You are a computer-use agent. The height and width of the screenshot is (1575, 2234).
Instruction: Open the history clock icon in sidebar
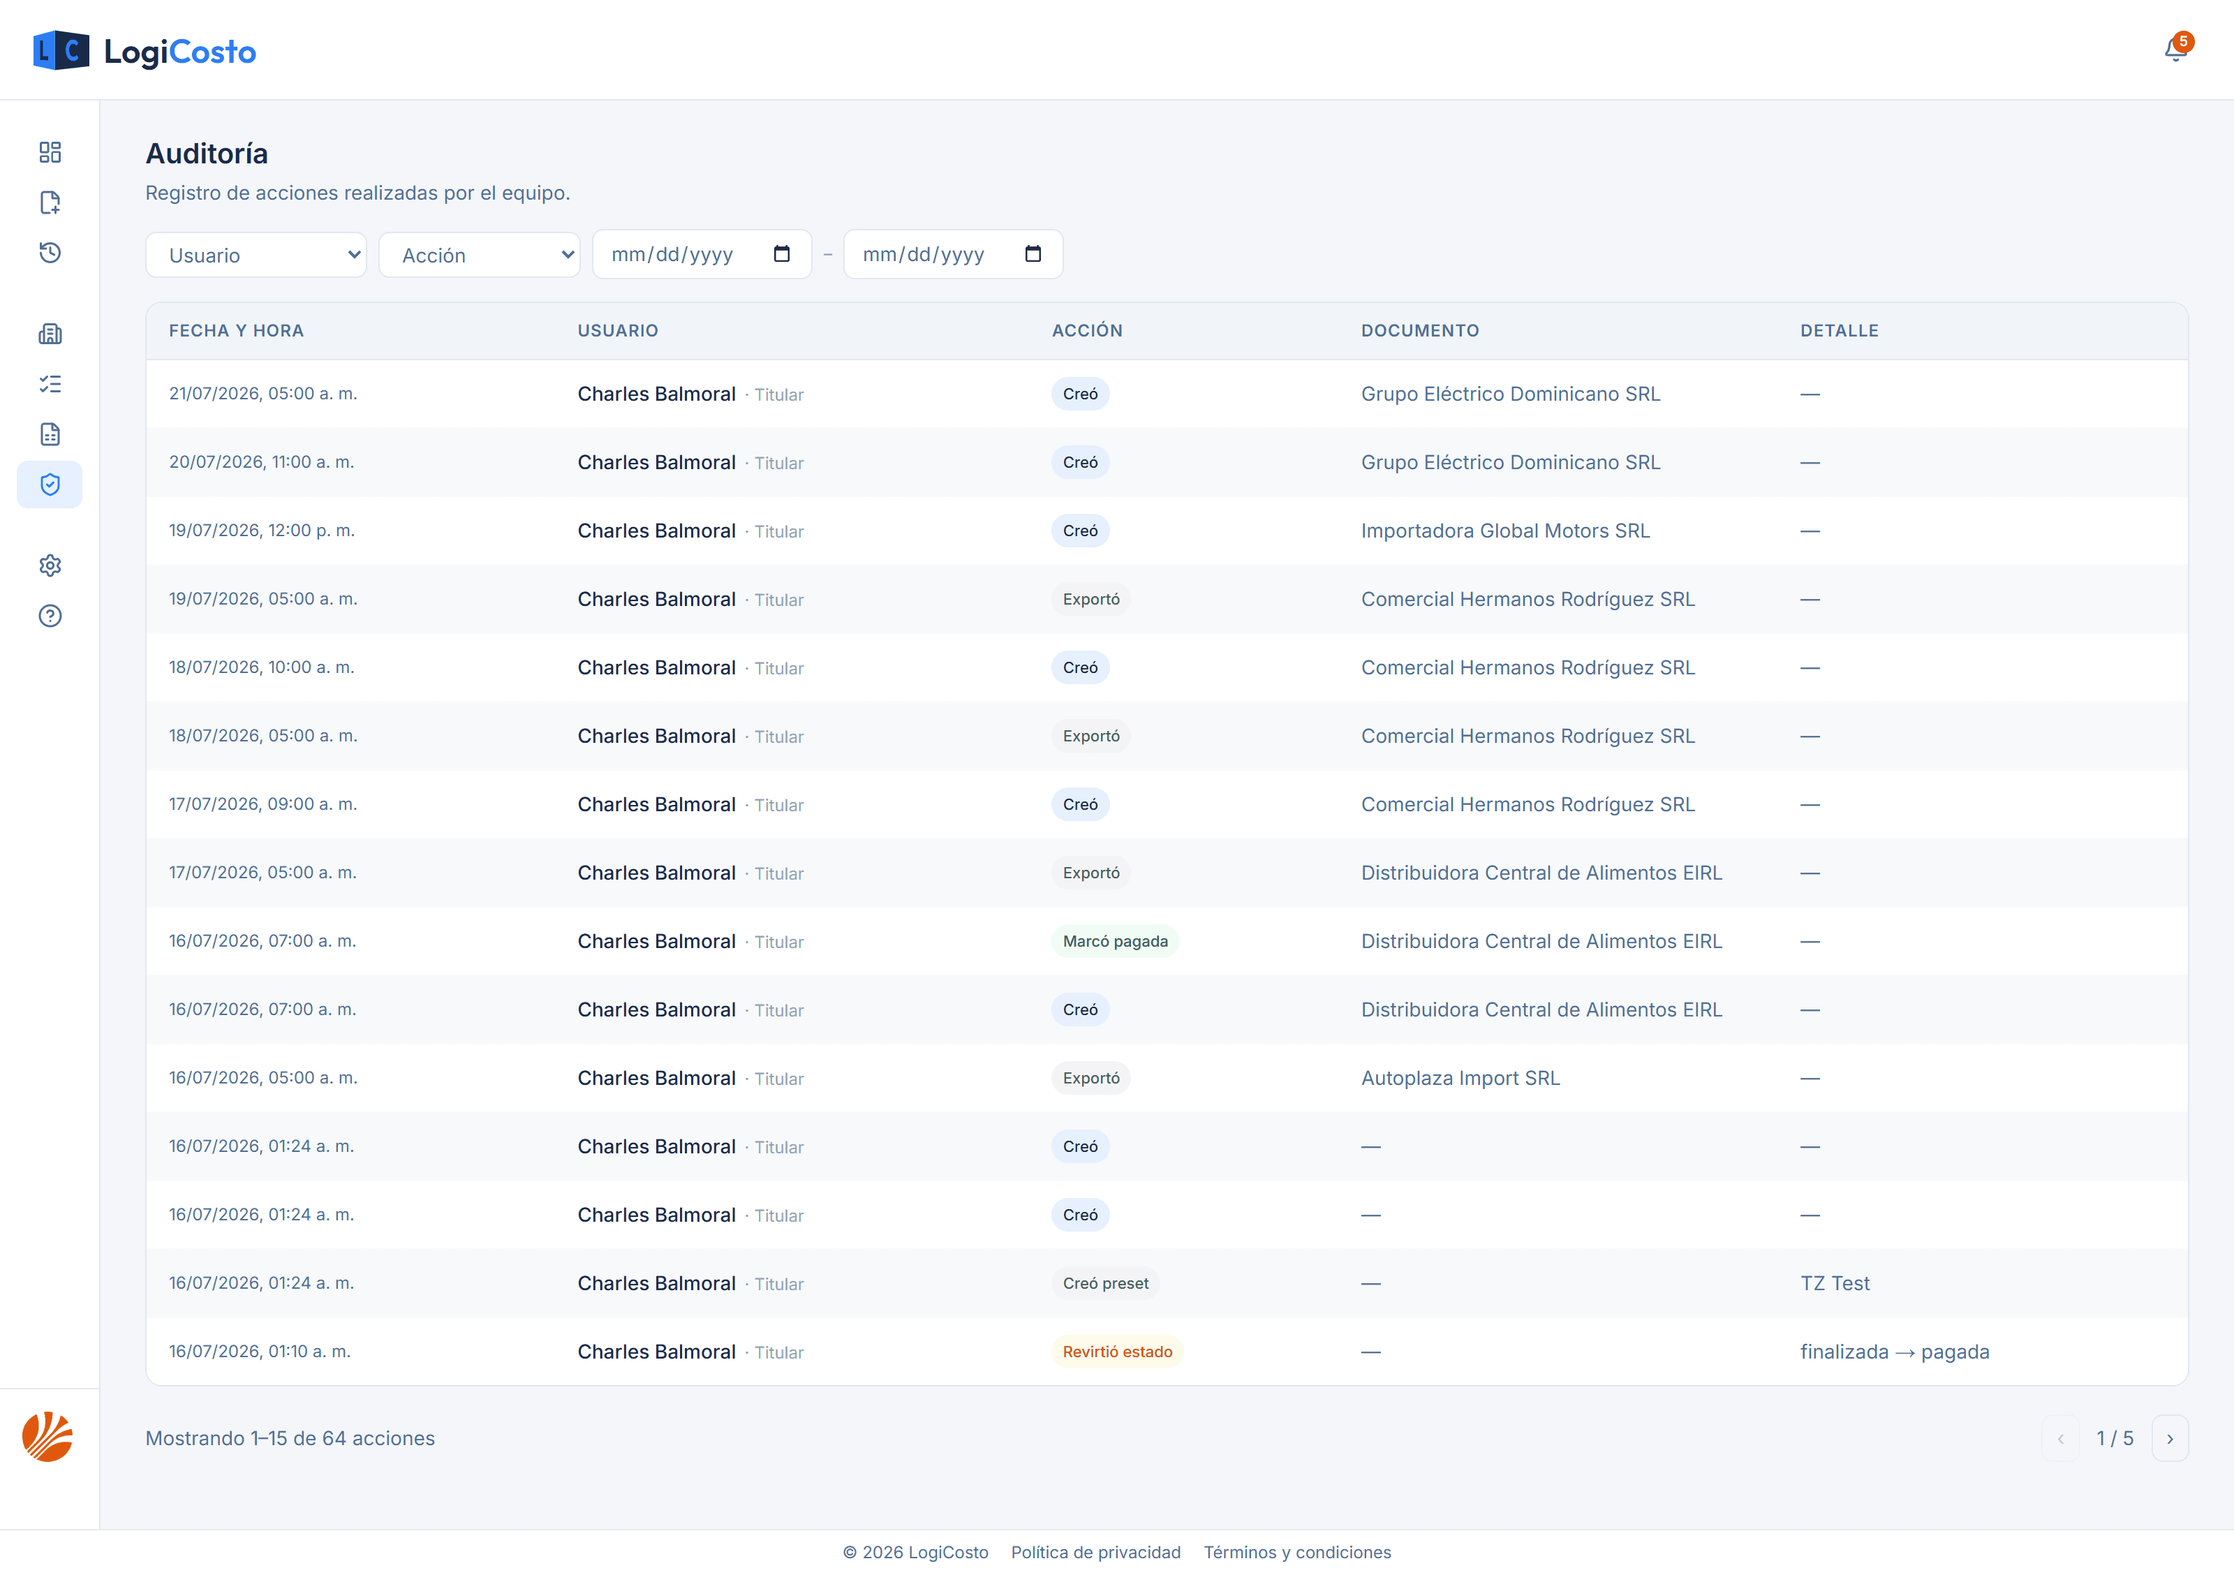coord(50,253)
